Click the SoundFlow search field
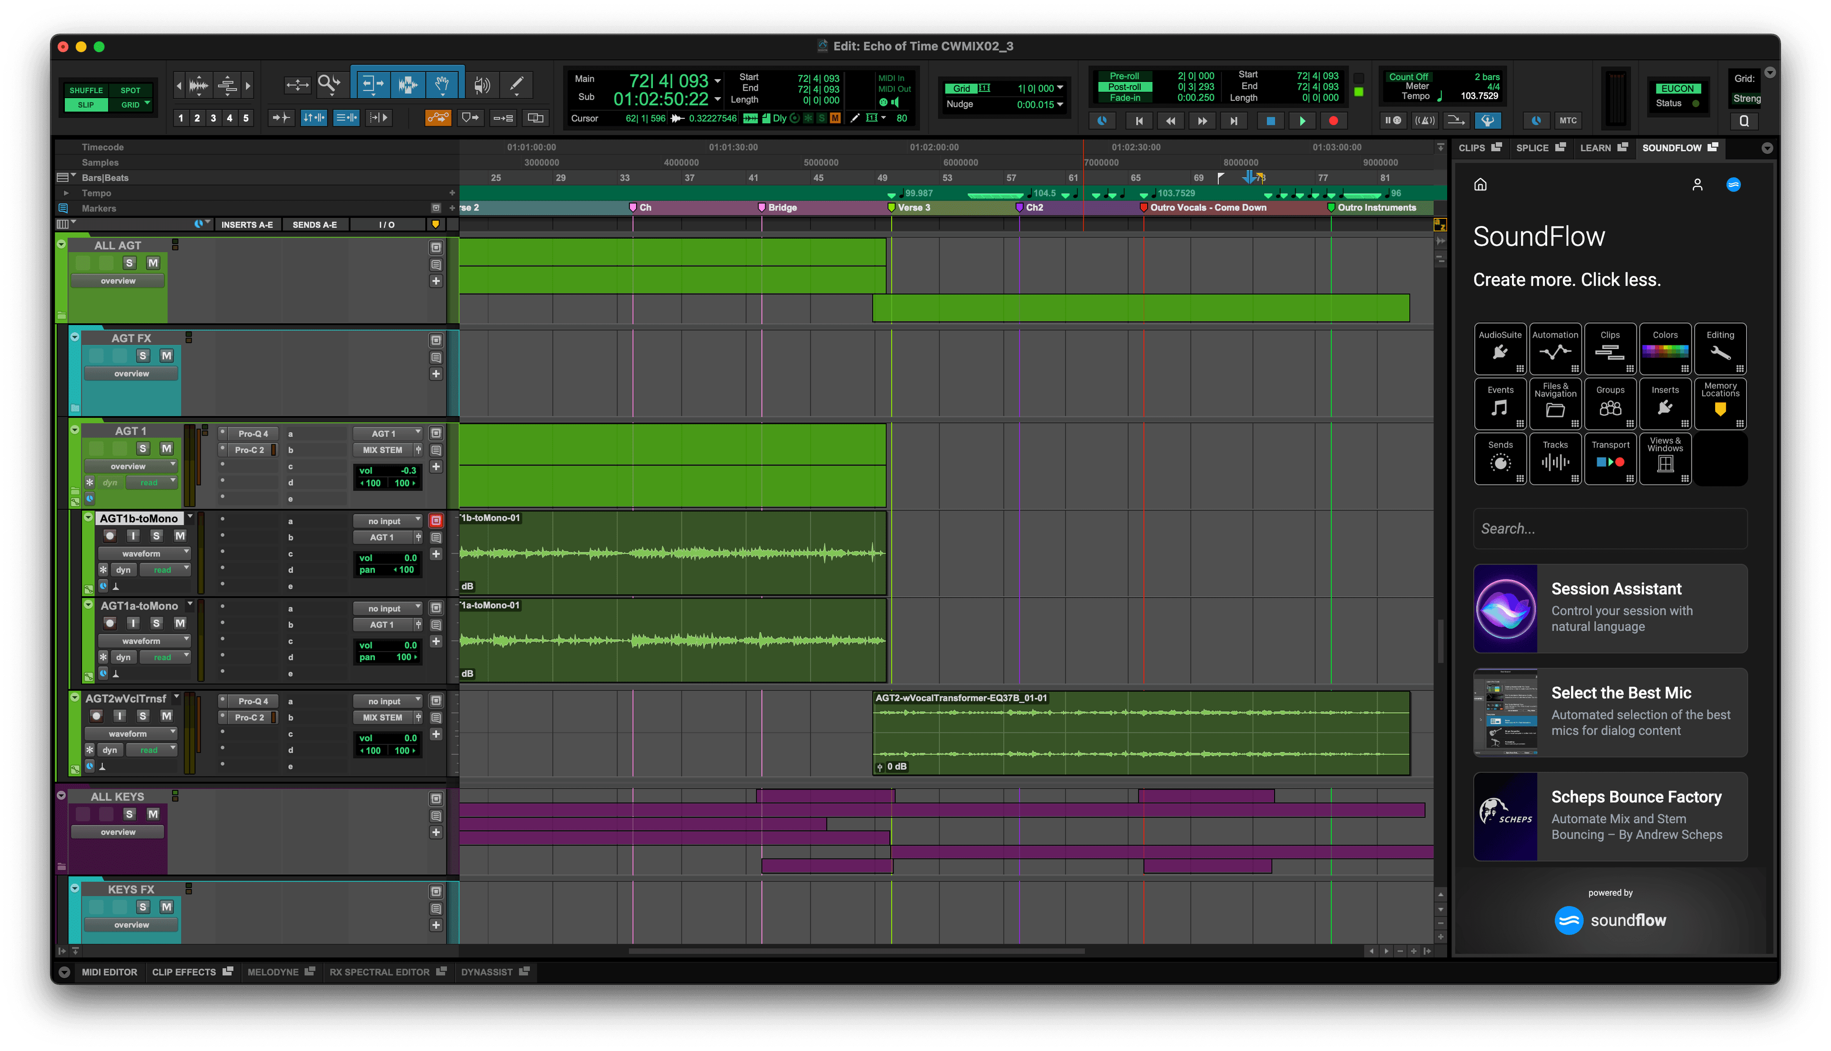The height and width of the screenshot is (1051, 1831). click(x=1610, y=529)
